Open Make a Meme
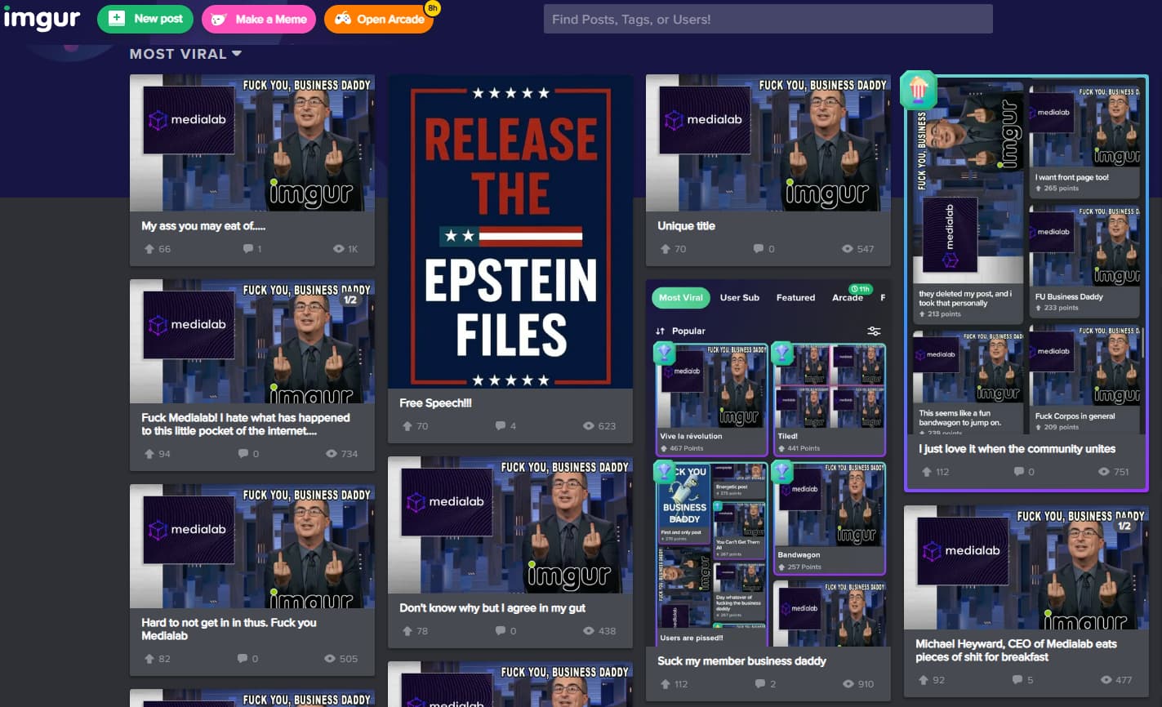 click(259, 19)
